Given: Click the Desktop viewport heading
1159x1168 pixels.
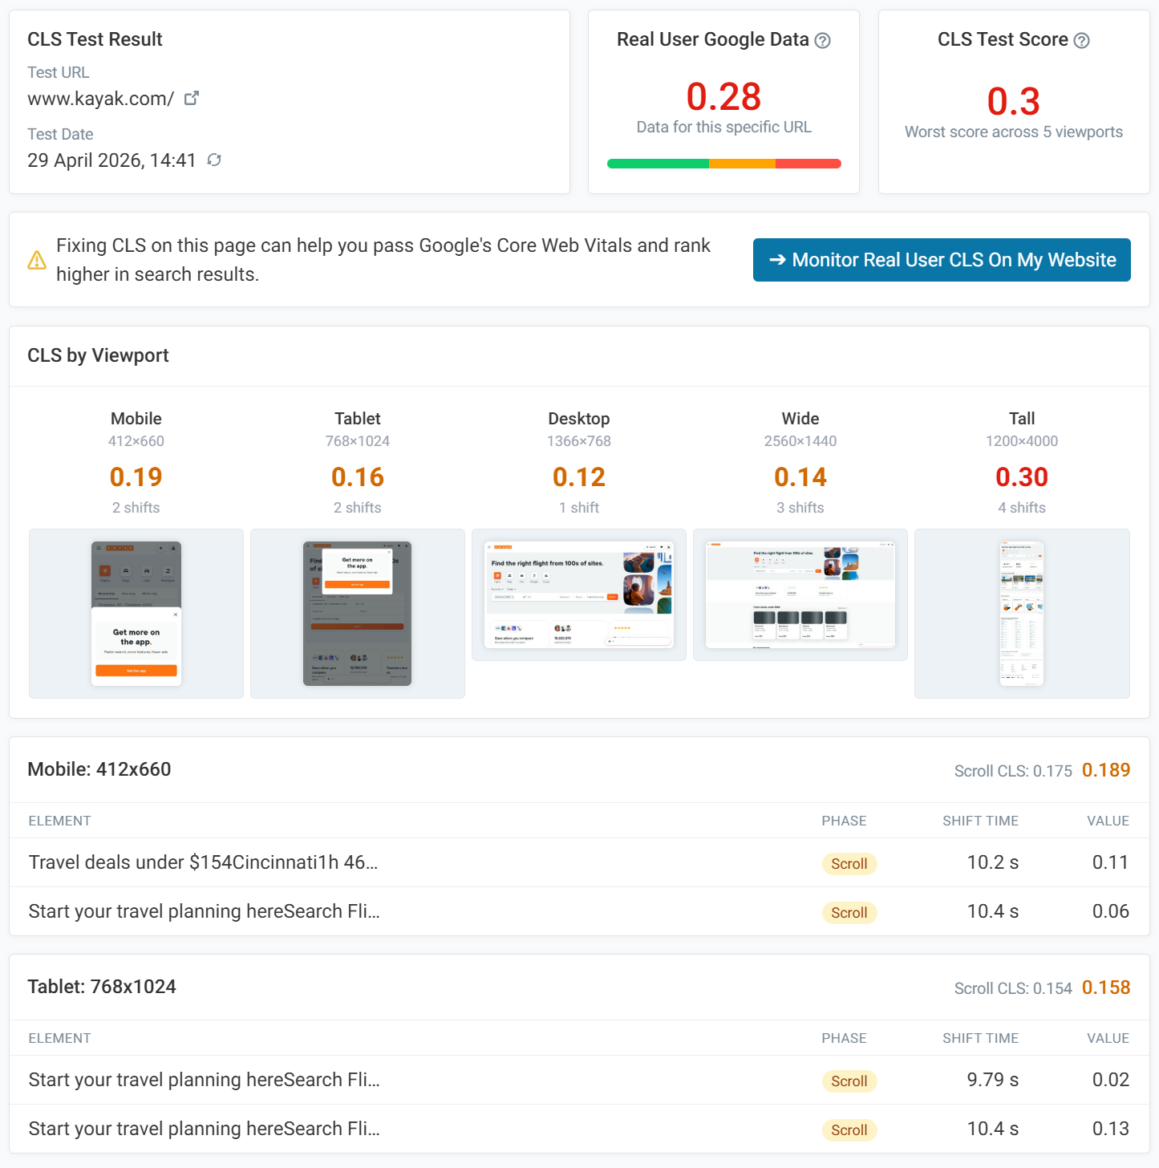Looking at the screenshot, I should [x=579, y=419].
